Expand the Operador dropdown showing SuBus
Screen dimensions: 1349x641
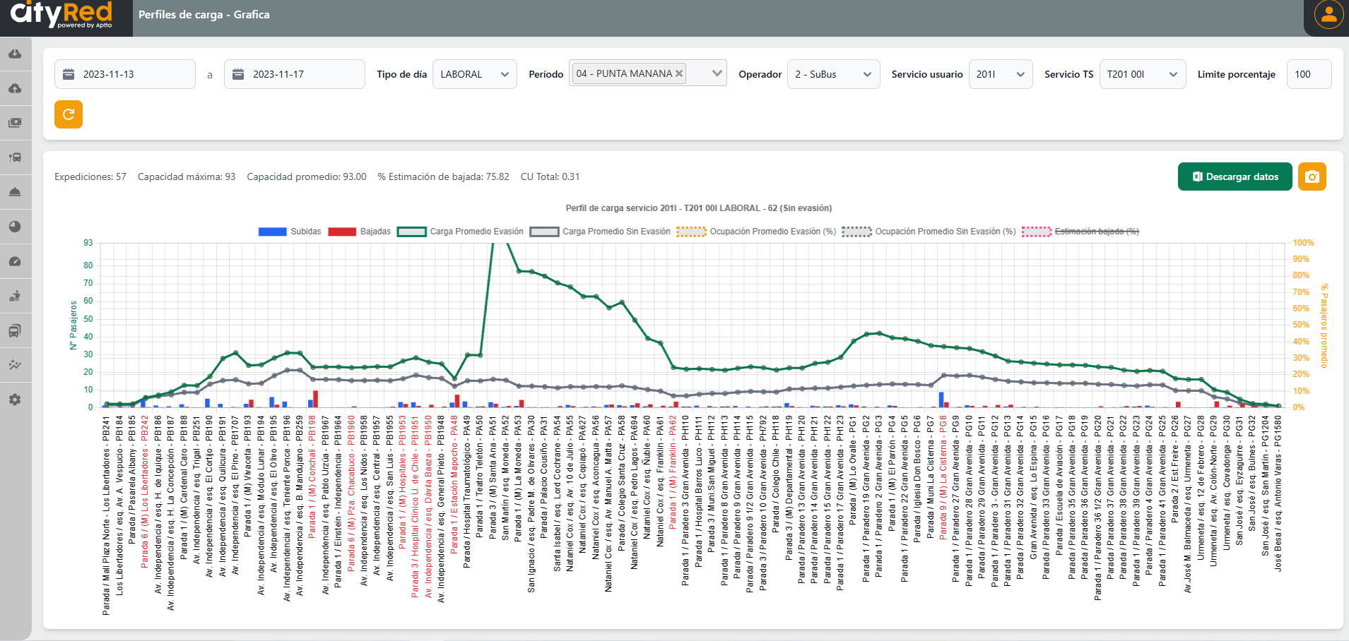832,74
